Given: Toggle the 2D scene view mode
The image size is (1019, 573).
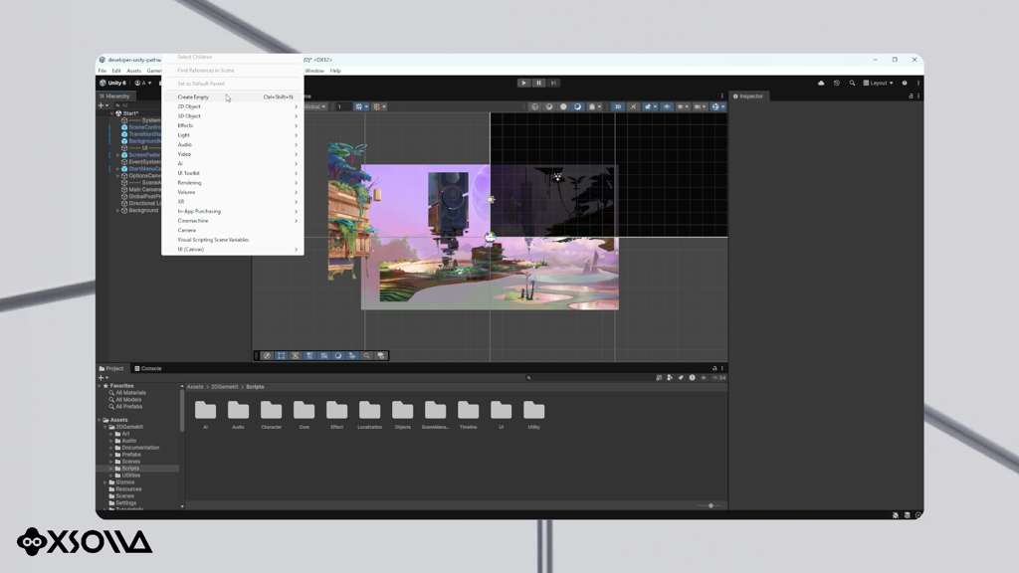Looking at the screenshot, I should pos(617,106).
